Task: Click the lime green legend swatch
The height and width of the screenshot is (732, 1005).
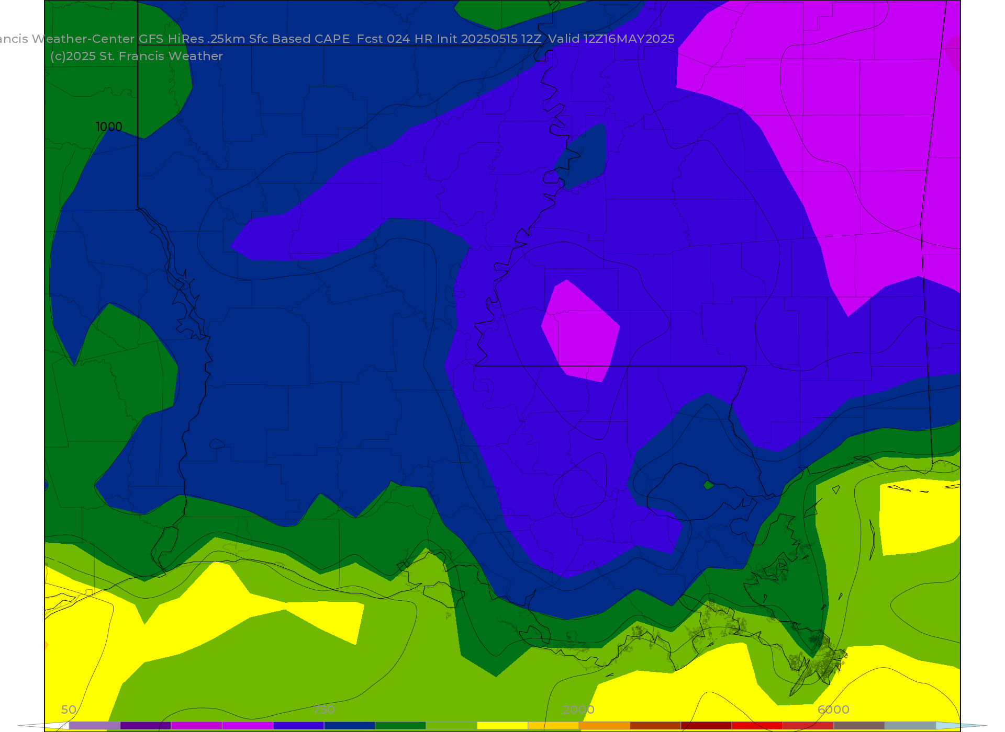Action: (x=452, y=726)
